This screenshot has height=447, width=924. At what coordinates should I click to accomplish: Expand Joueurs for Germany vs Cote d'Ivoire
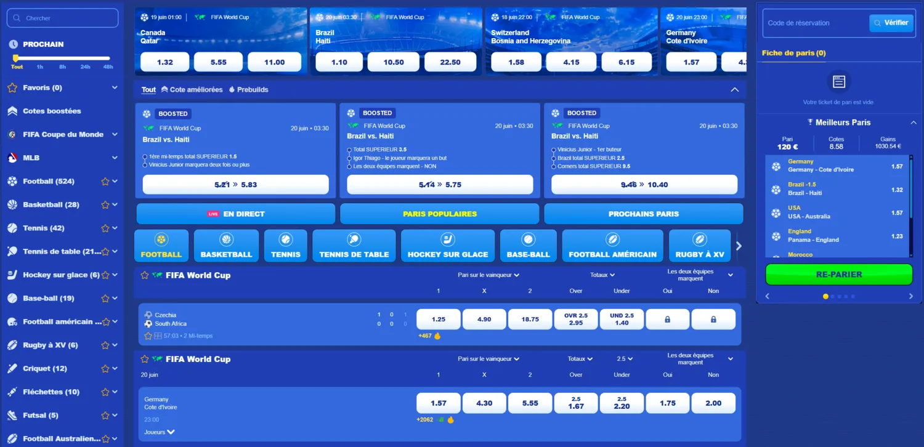coord(160,432)
